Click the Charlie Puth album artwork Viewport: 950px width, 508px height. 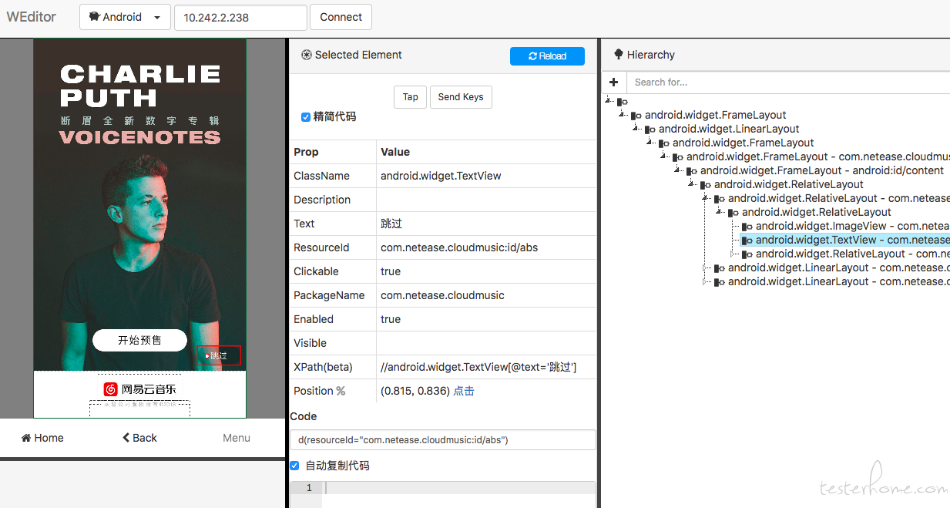[139, 204]
